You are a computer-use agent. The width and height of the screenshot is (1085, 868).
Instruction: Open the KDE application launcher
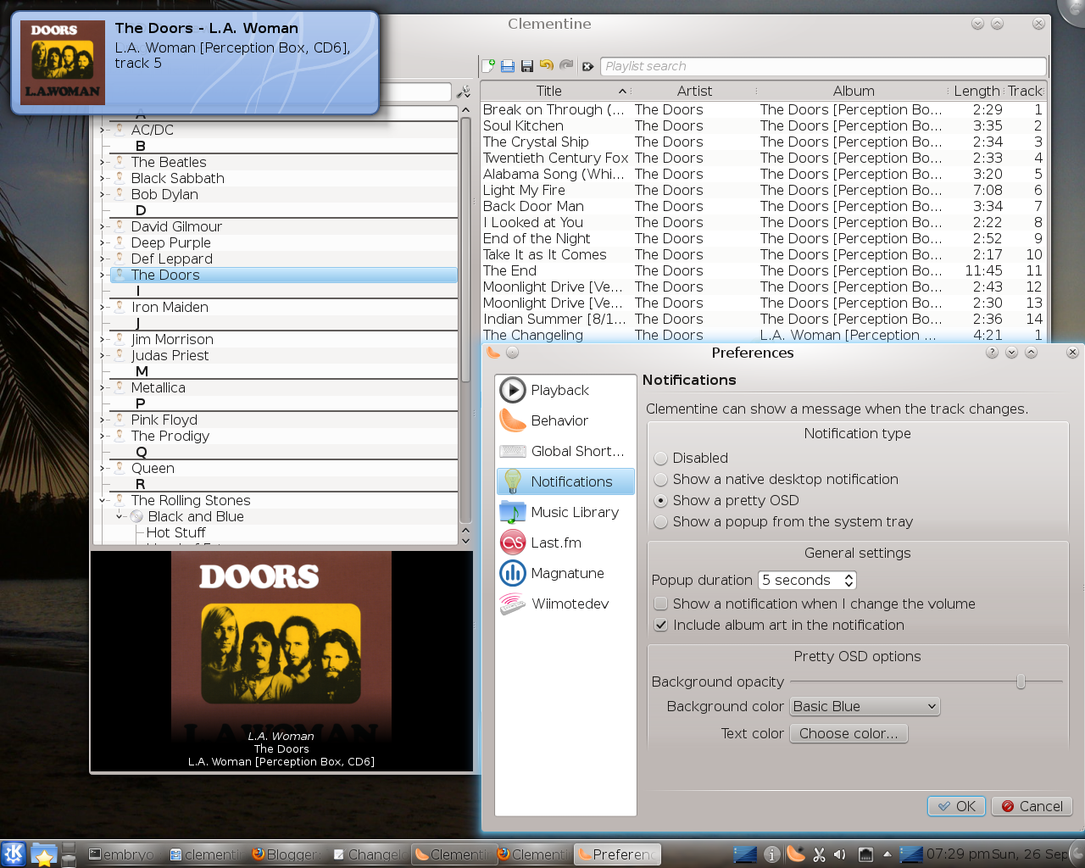14,854
